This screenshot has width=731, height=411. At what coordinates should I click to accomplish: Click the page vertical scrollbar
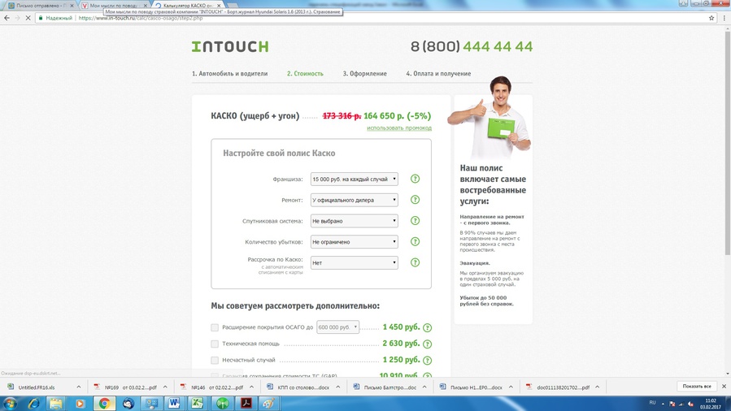[x=727, y=142]
